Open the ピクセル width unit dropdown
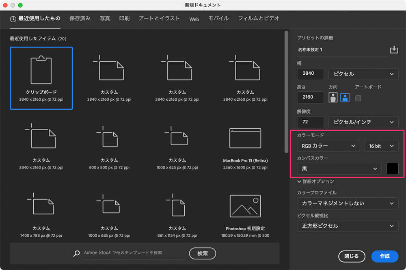 point(363,74)
